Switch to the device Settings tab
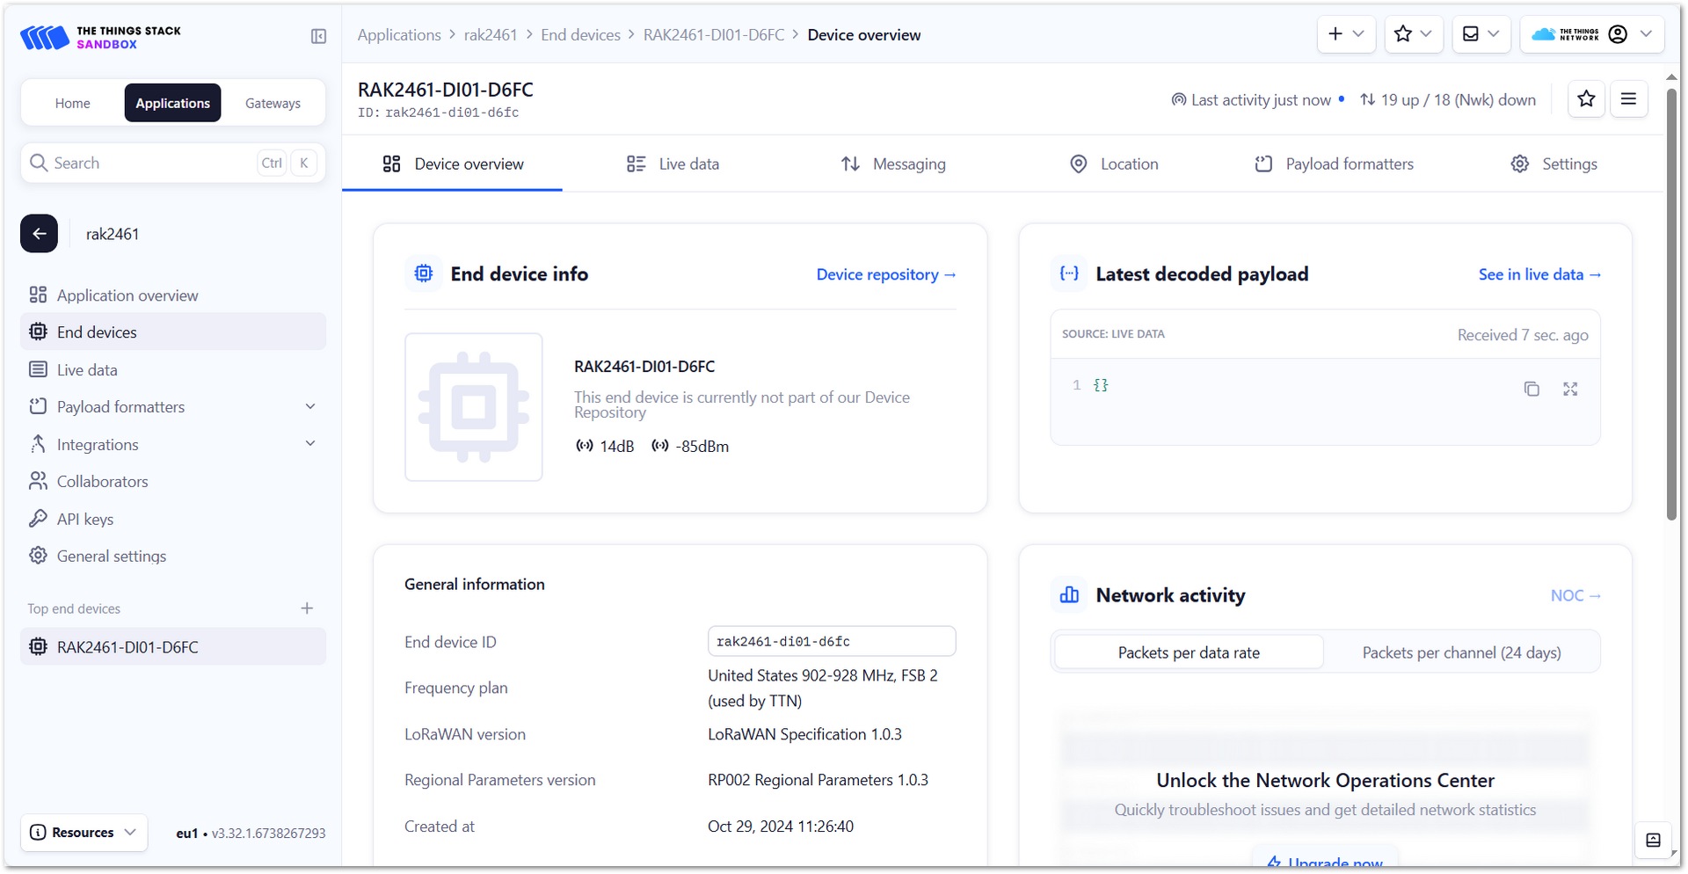Viewport: 1688px width, 874px height. pos(1553,164)
